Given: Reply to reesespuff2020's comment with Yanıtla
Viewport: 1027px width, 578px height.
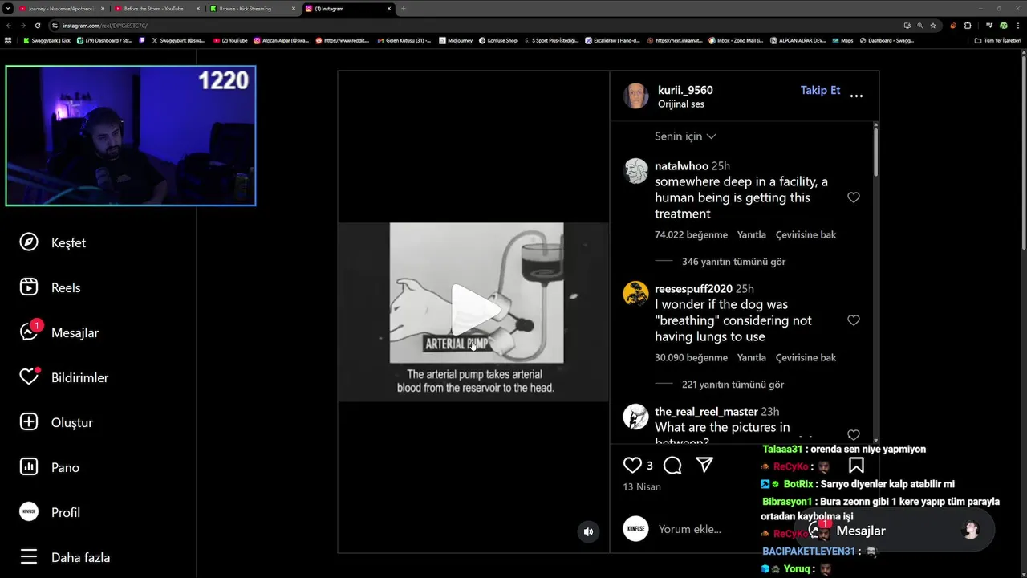Looking at the screenshot, I should pyautogui.click(x=752, y=358).
